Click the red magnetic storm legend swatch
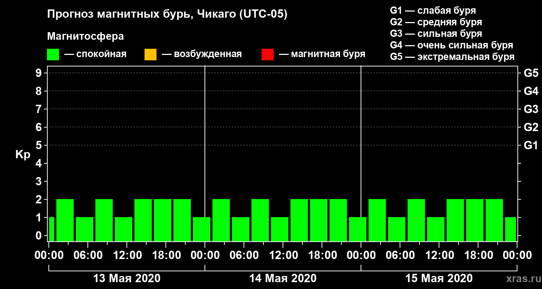The height and width of the screenshot is (289, 542). point(267,55)
